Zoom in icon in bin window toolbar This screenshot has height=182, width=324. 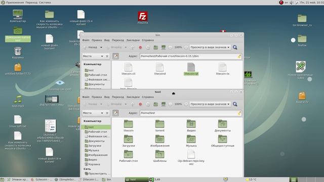[x=186, y=48]
